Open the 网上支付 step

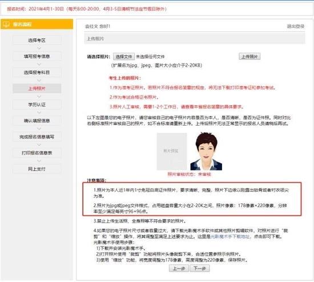point(37,169)
